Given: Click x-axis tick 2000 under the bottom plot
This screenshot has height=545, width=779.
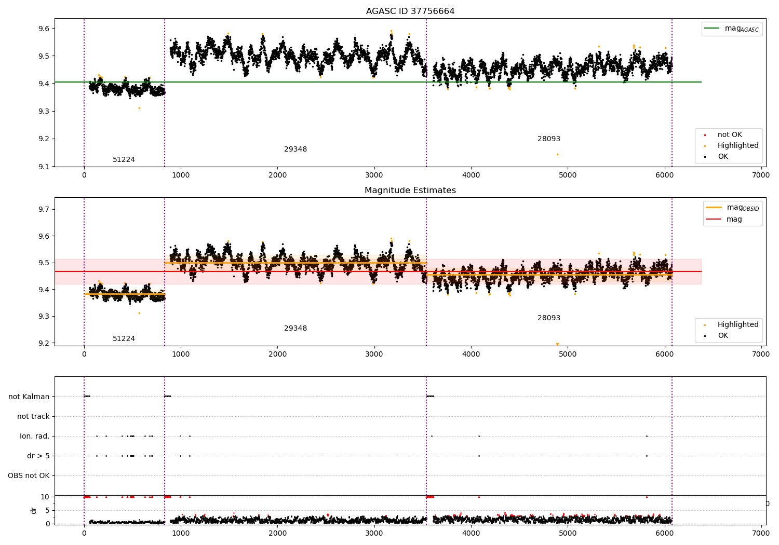Looking at the screenshot, I should [x=277, y=533].
